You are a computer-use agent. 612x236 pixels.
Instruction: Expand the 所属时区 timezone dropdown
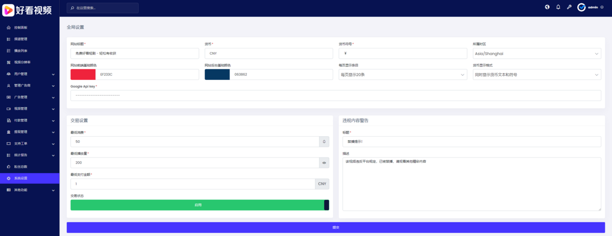(537, 54)
